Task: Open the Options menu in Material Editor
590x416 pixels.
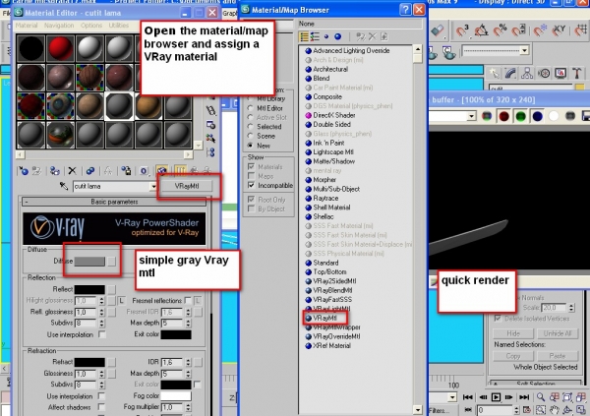Action: click(91, 26)
